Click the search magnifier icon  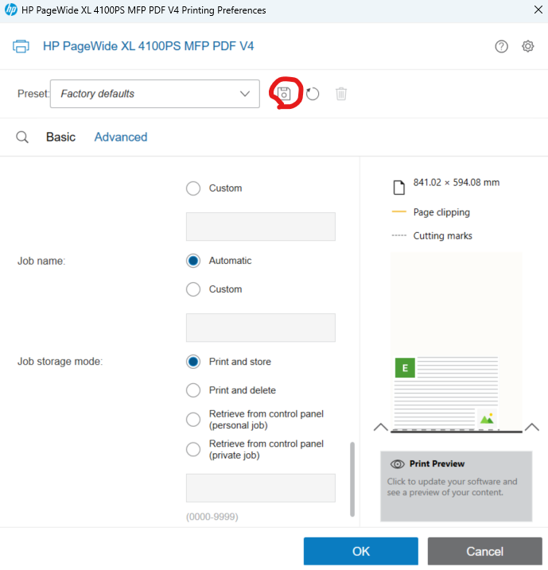[22, 138]
